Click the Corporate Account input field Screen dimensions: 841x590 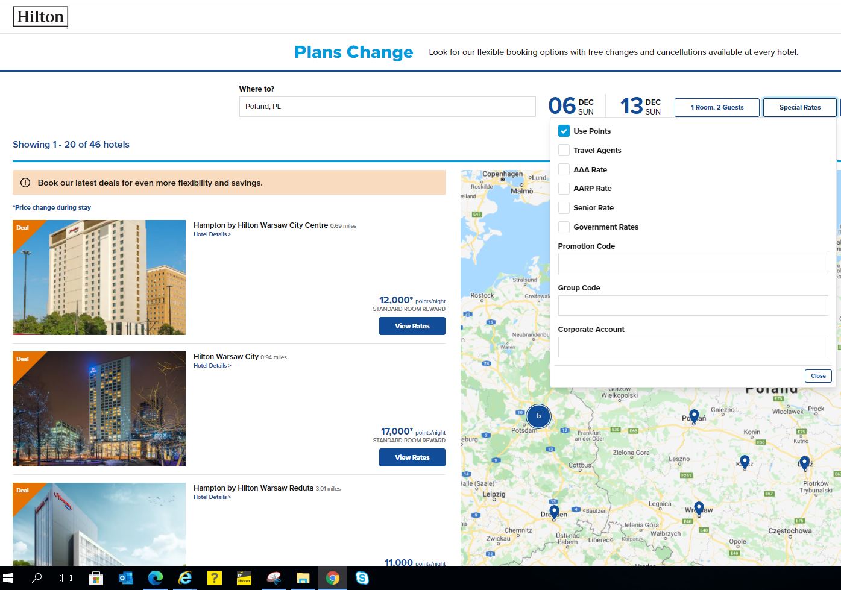(x=693, y=347)
